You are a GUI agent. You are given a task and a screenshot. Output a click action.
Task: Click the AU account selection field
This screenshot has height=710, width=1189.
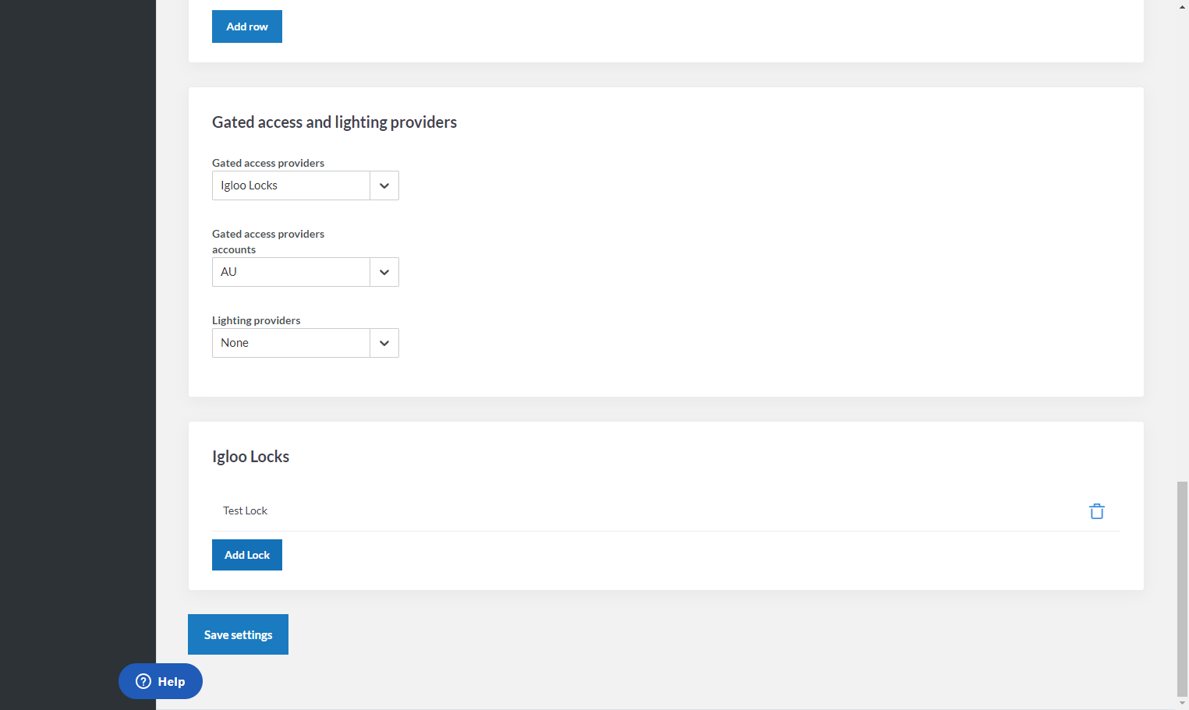pyautogui.click(x=291, y=272)
